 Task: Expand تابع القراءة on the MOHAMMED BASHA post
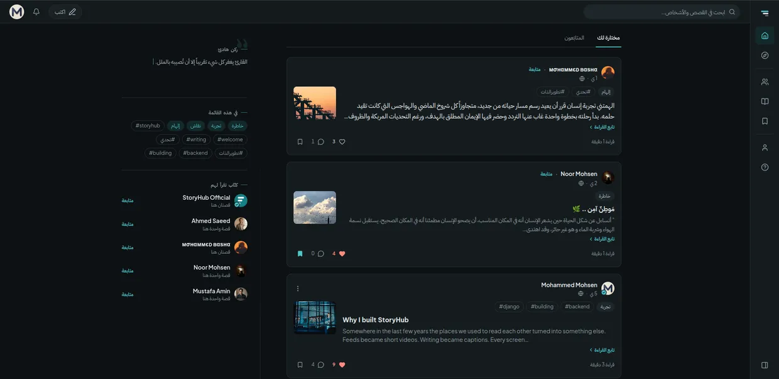pos(602,127)
